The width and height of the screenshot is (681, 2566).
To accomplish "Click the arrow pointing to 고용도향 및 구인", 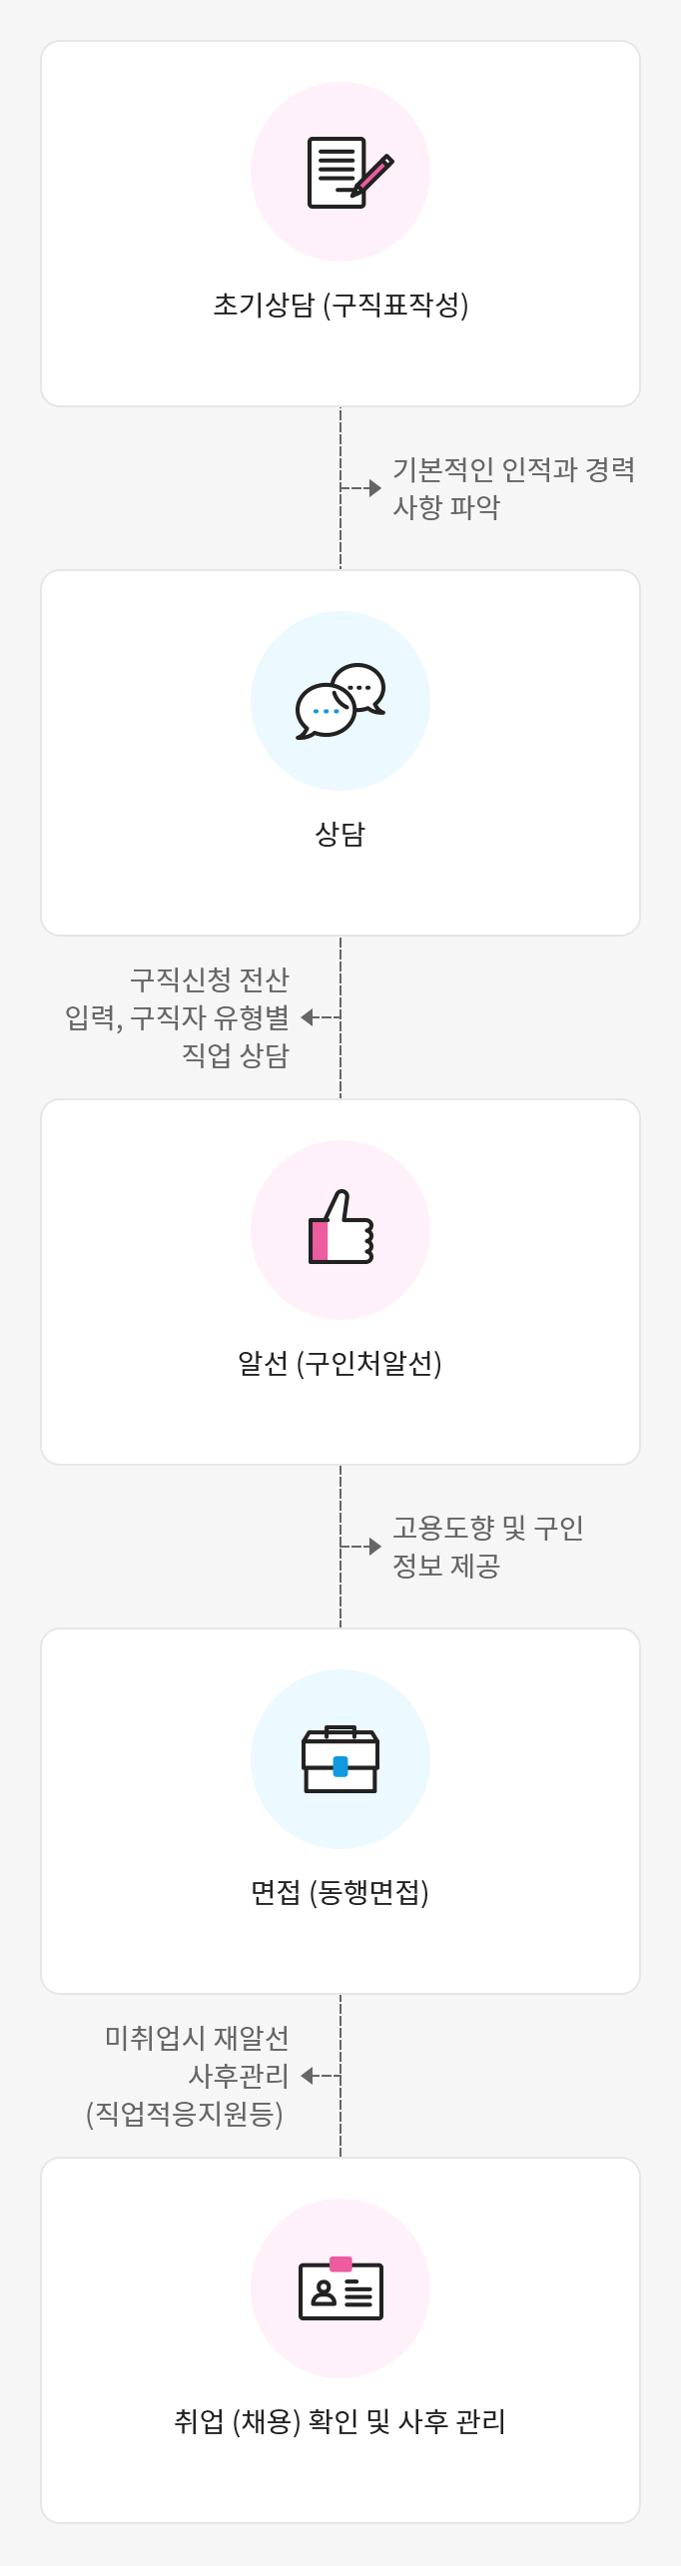I will (x=373, y=1547).
